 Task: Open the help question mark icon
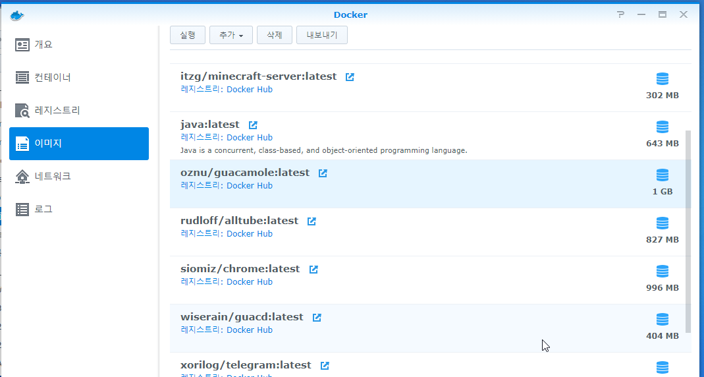point(620,14)
